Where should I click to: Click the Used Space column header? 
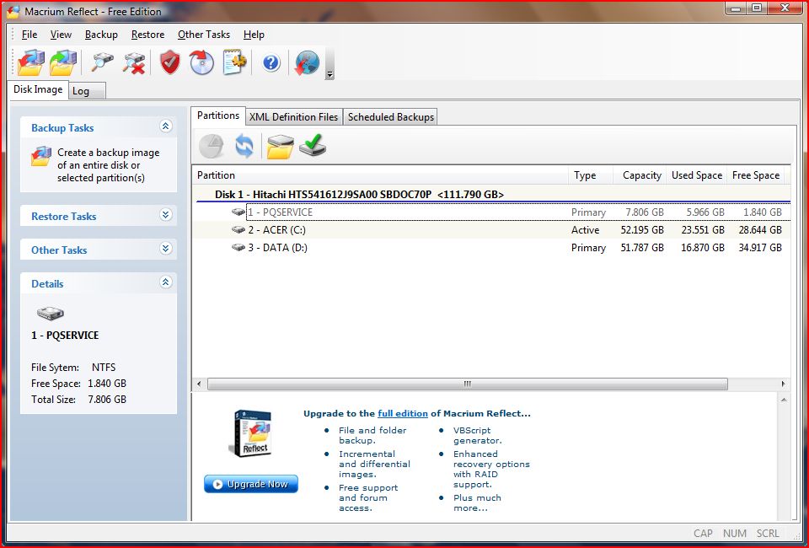pyautogui.click(x=697, y=175)
